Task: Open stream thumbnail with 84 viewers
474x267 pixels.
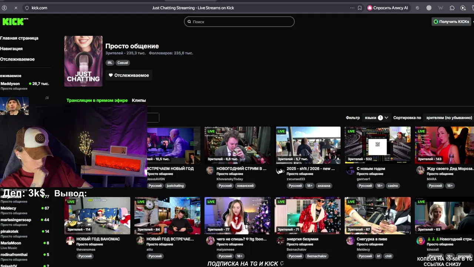Action: coord(167,215)
